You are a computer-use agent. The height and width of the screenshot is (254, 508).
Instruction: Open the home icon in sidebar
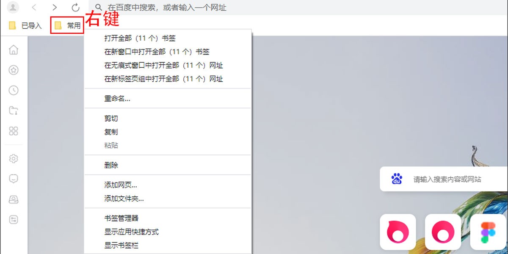[x=14, y=50]
